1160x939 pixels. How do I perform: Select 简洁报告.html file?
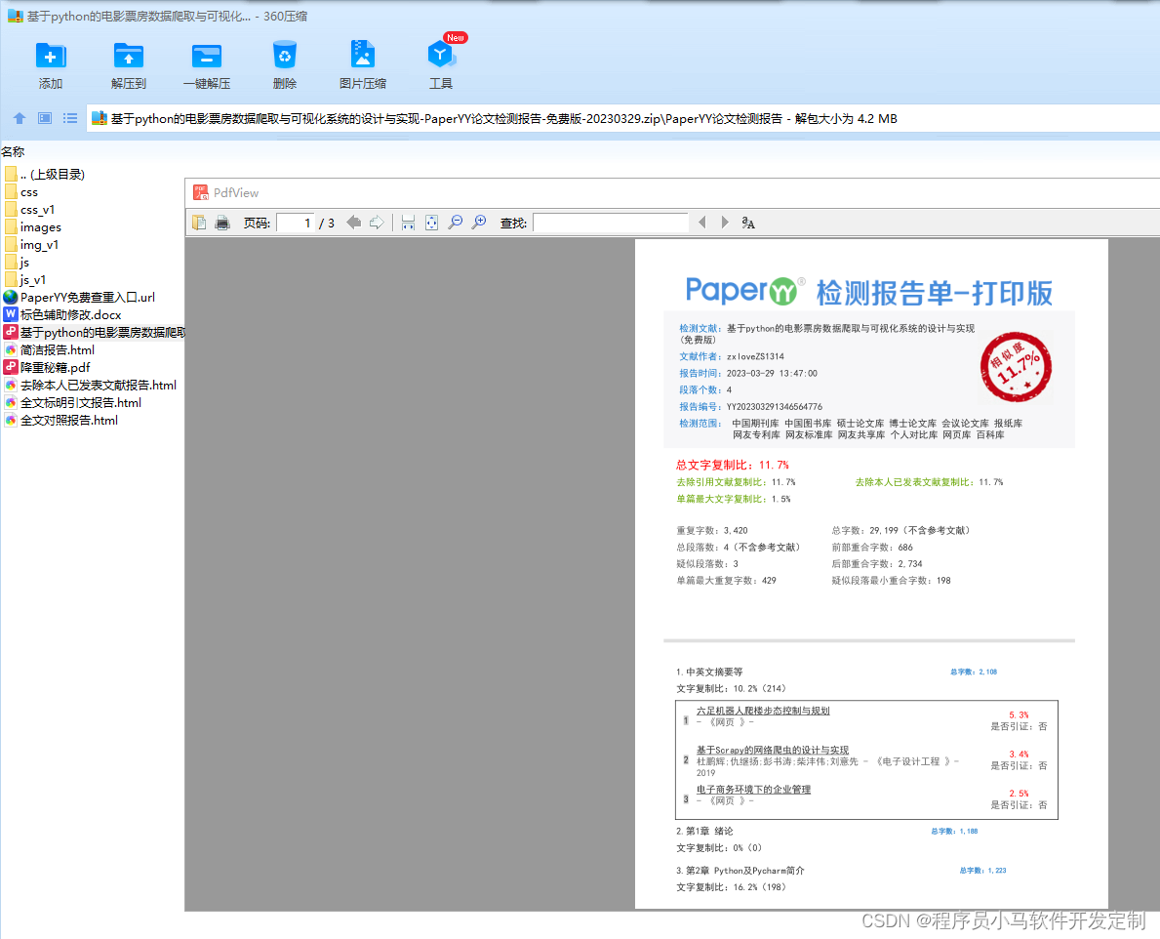(50, 350)
